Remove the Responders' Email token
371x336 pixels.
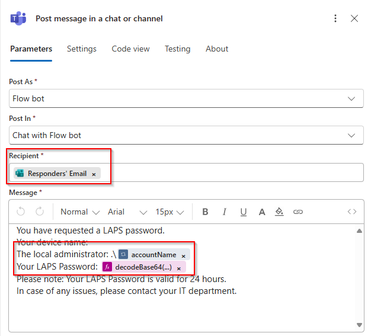94,174
